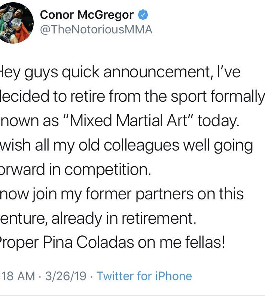Viewport: 265px width, 303px height.
Task: Click the Conor McGregor display name
Action: point(86,15)
